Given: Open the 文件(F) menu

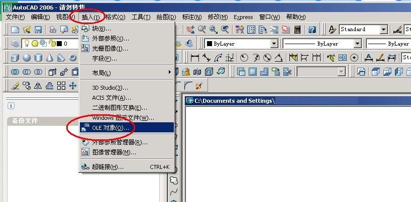Looking at the screenshot, I should coord(15,17).
